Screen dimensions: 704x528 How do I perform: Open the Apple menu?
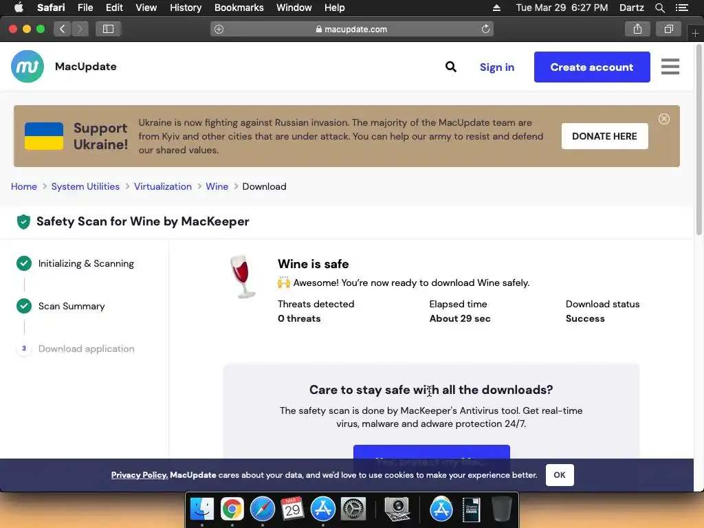19,8
